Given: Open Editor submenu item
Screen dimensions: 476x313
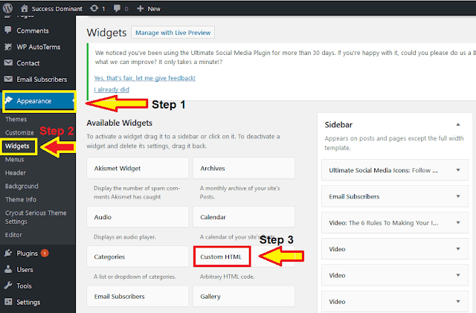Looking at the screenshot, I should click(13, 235).
